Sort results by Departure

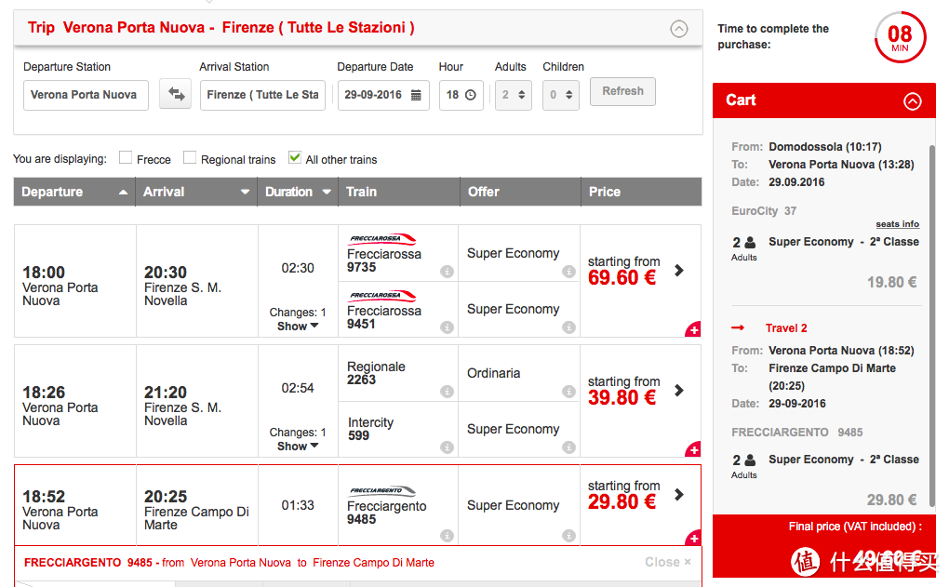pos(74,192)
